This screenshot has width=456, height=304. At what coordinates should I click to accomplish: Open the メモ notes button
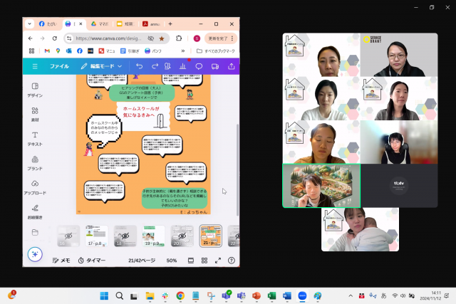coord(61,261)
